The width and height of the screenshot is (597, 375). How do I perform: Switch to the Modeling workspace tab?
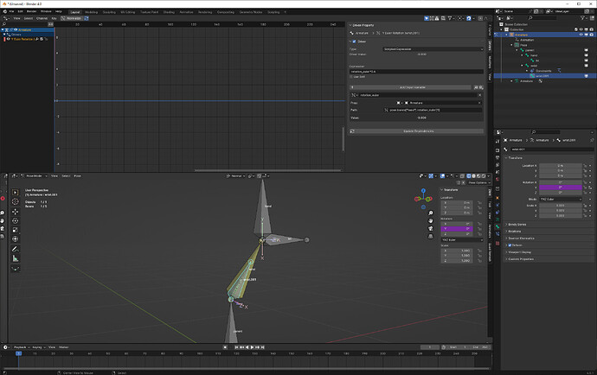(x=92, y=12)
